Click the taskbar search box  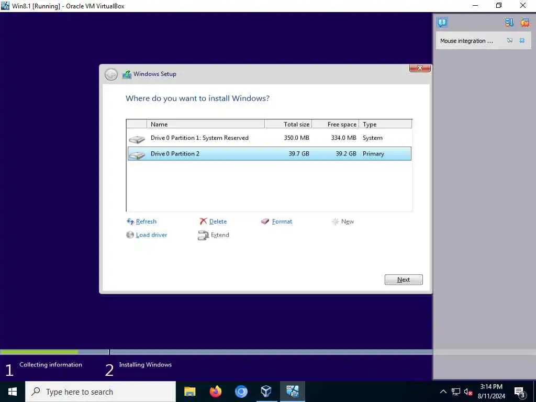tap(100, 392)
